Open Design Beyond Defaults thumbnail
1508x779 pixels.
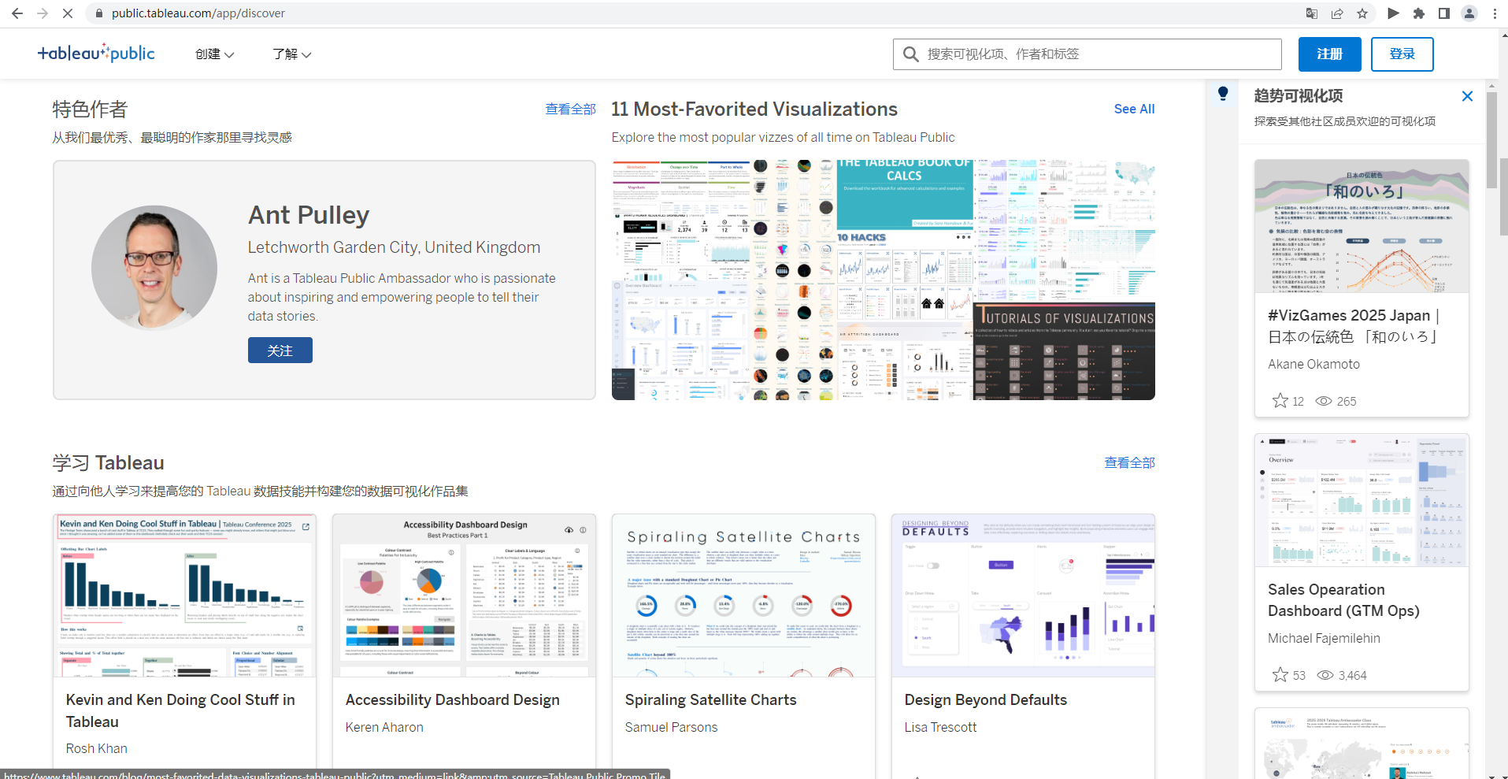coord(1024,595)
